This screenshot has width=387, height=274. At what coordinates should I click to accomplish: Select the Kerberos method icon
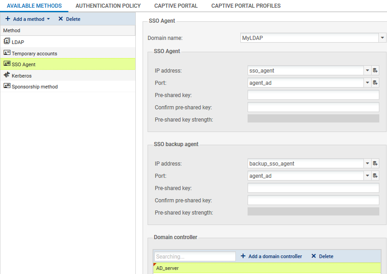8,75
